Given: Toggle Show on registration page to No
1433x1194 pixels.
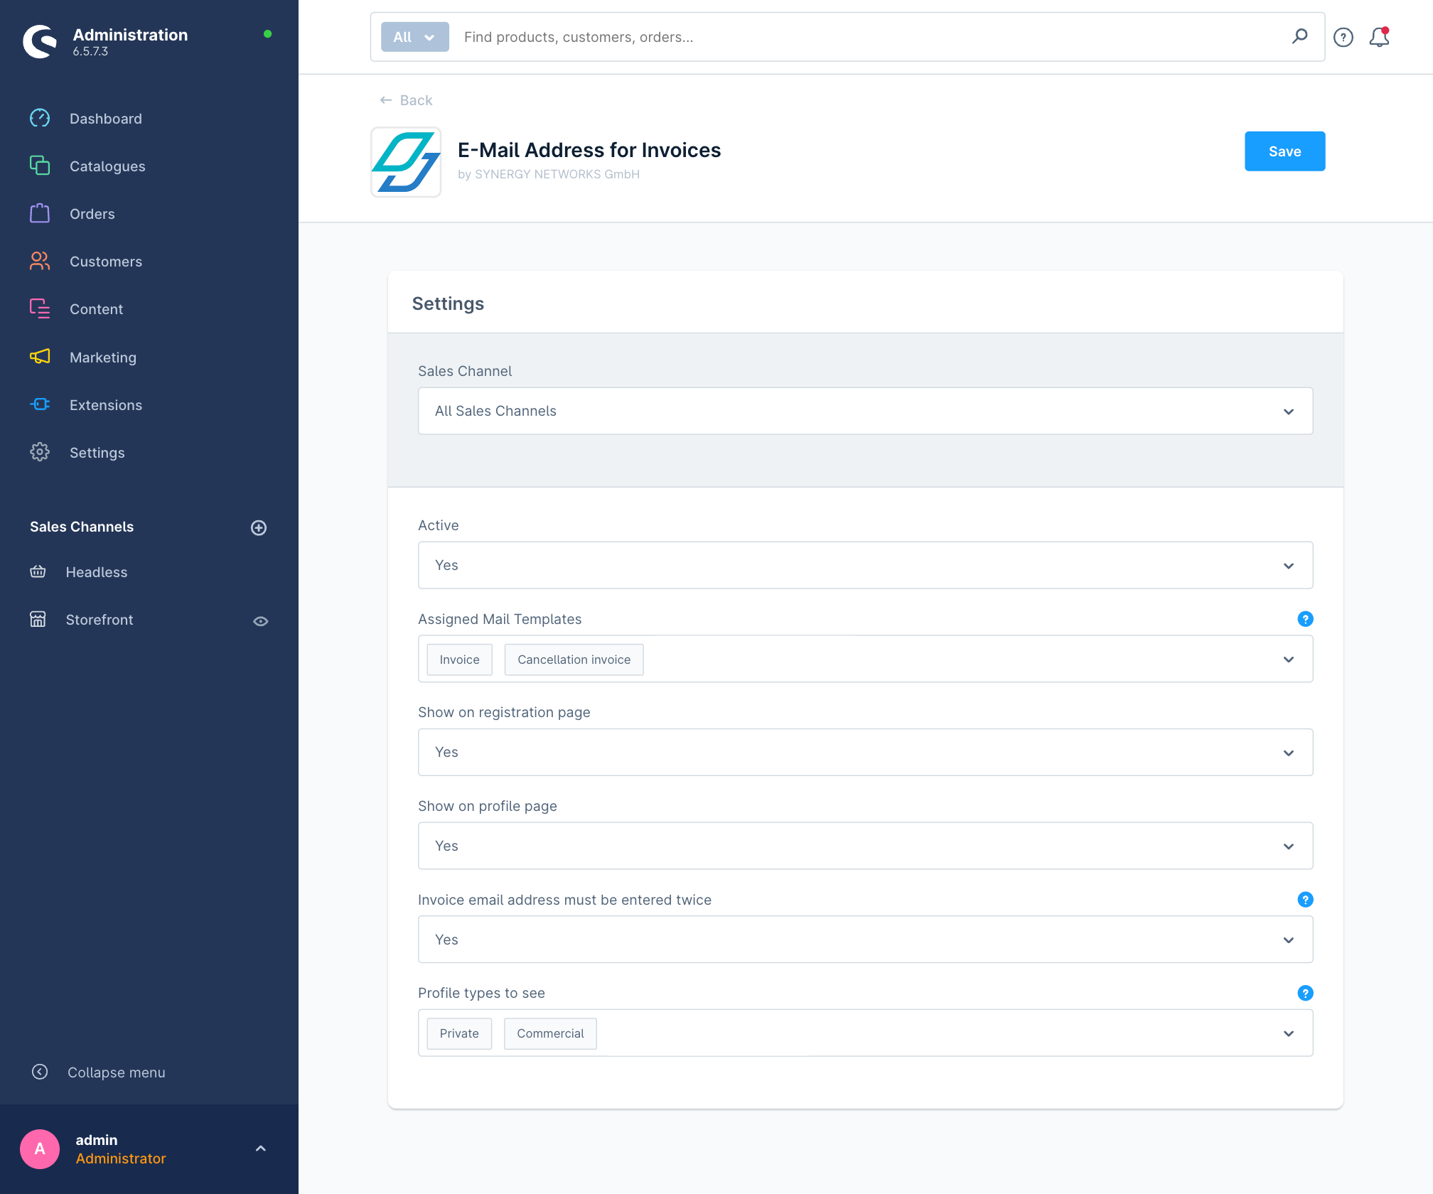Looking at the screenshot, I should (x=865, y=753).
